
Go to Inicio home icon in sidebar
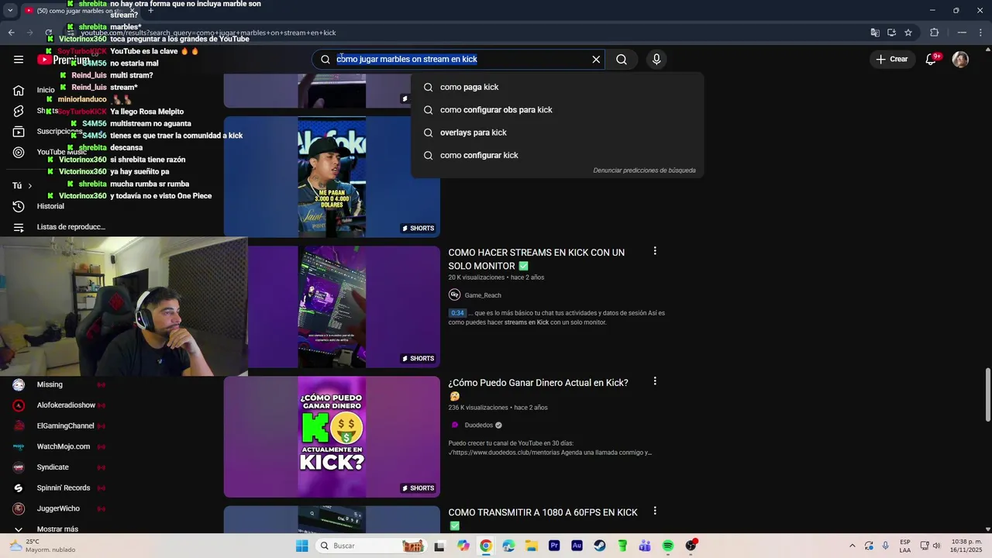(19, 90)
